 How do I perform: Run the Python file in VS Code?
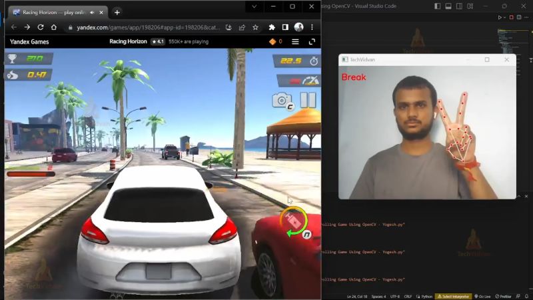(499, 17)
